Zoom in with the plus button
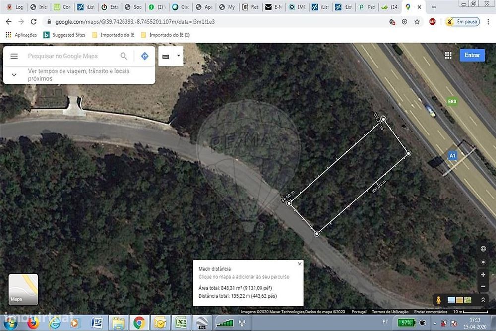Screen dimensions: 496x331 [483, 274]
